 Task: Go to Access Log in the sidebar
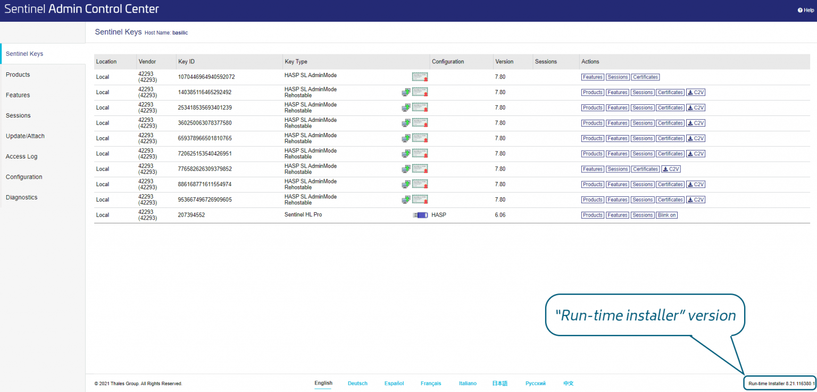pos(22,156)
